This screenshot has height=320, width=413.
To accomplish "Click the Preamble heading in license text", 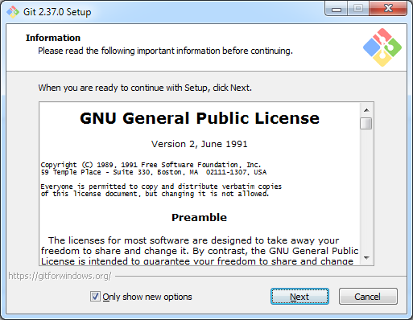I will click(x=199, y=217).
